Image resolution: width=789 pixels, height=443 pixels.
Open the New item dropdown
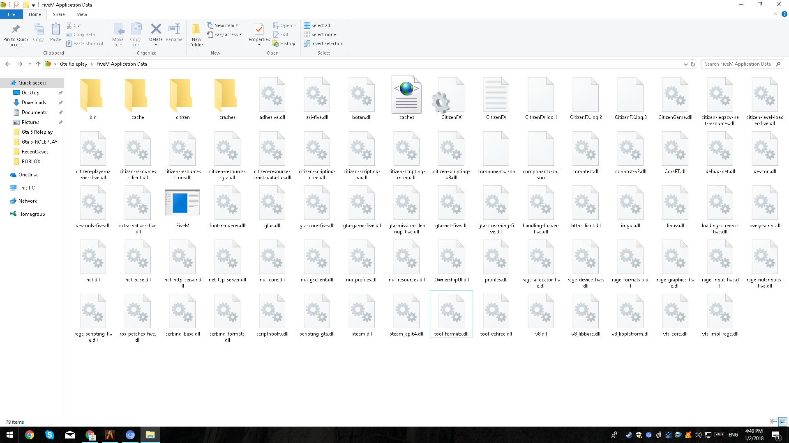click(x=222, y=25)
